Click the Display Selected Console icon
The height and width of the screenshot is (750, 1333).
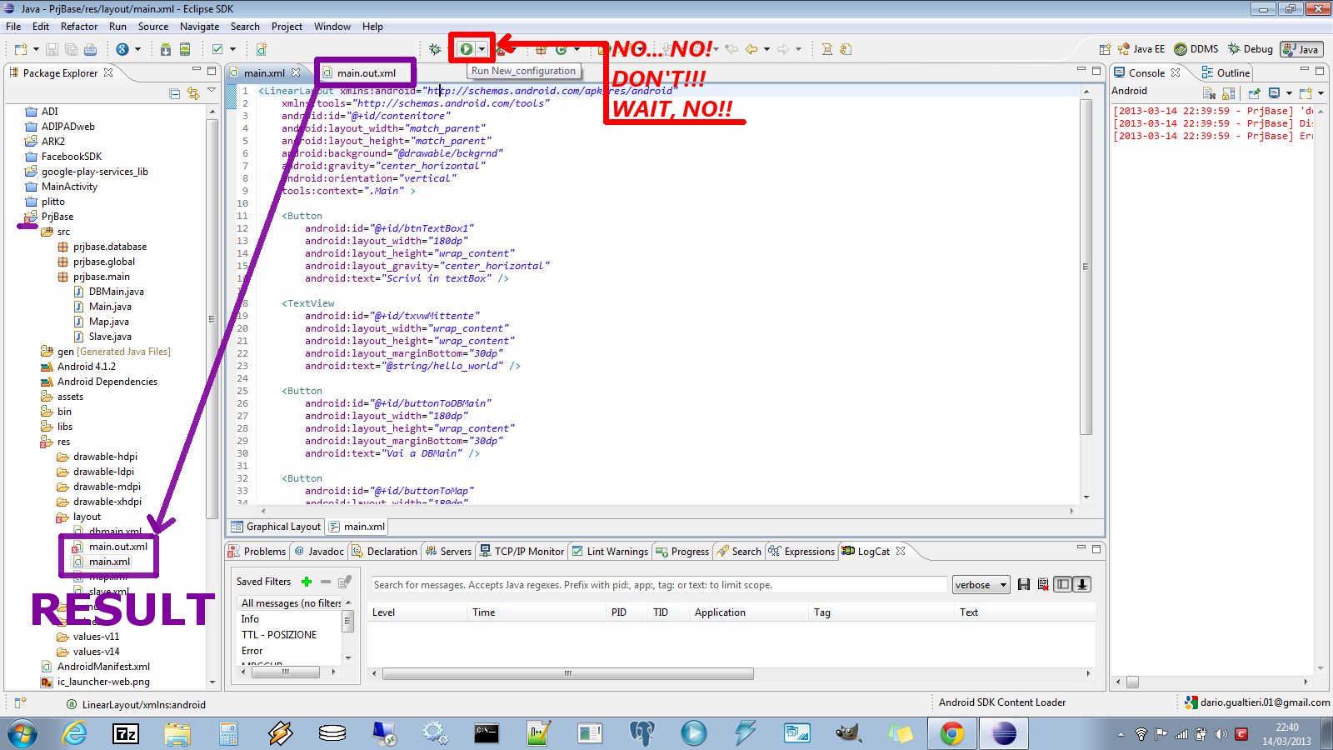click(x=1274, y=93)
